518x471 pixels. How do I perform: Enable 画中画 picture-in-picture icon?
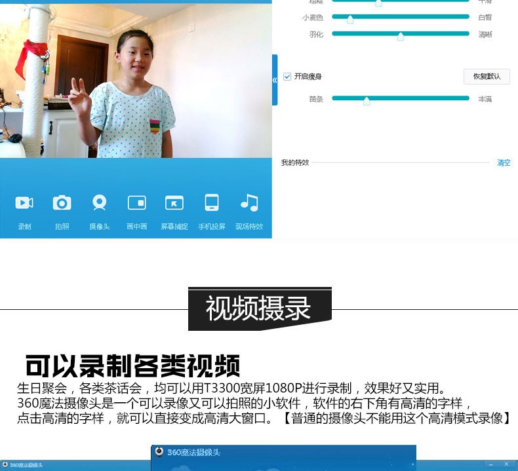pyautogui.click(x=137, y=202)
